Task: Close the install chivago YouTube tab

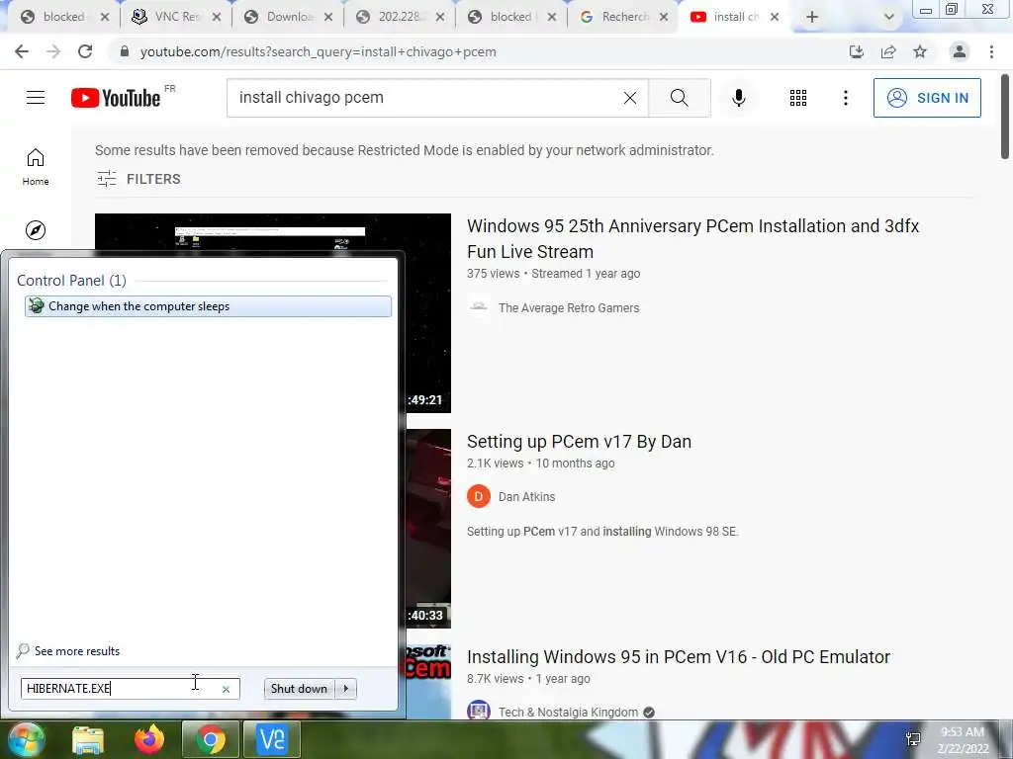Action: 775,17
